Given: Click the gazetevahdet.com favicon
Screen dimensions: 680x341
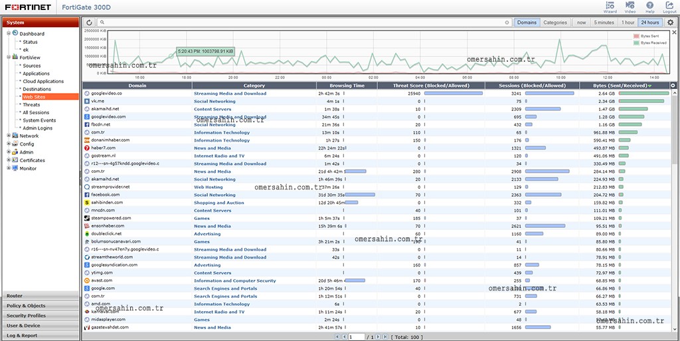Looking at the screenshot, I should pyautogui.click(x=87, y=328).
